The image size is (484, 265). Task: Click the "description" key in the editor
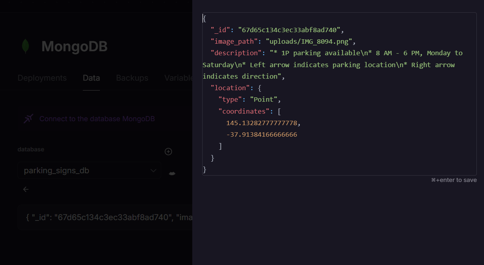point(236,53)
